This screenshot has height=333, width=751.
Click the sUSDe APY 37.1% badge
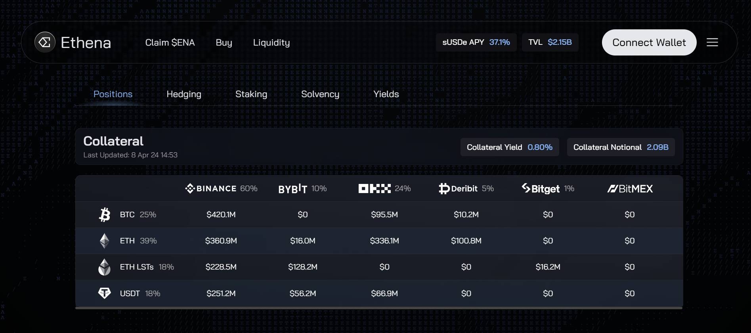pos(476,42)
